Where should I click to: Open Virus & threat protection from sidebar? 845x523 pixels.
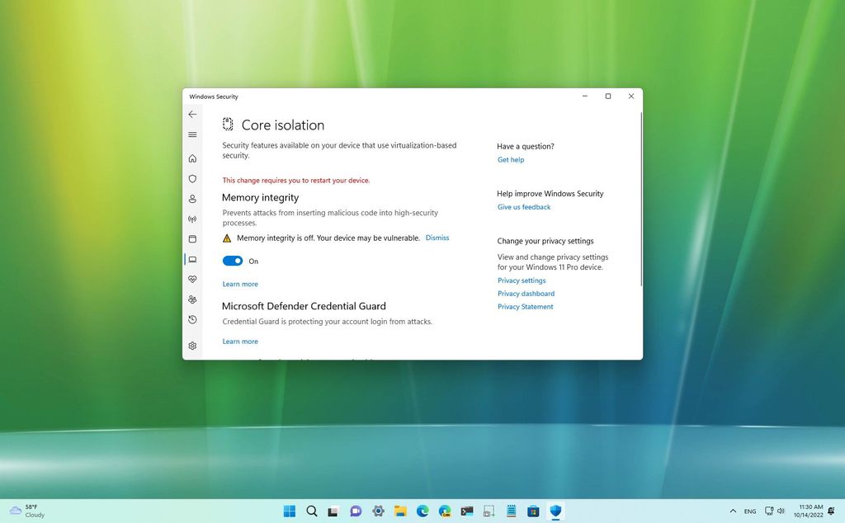coord(192,179)
